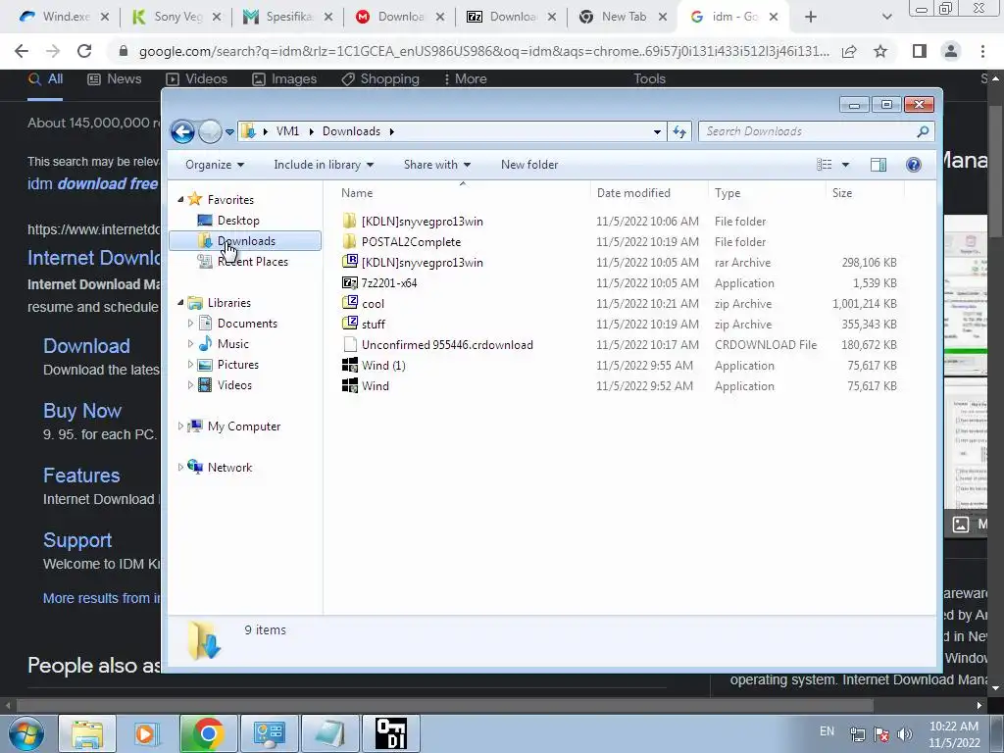Toggle the preview pane icon
The width and height of the screenshot is (1004, 753).
[x=878, y=165]
